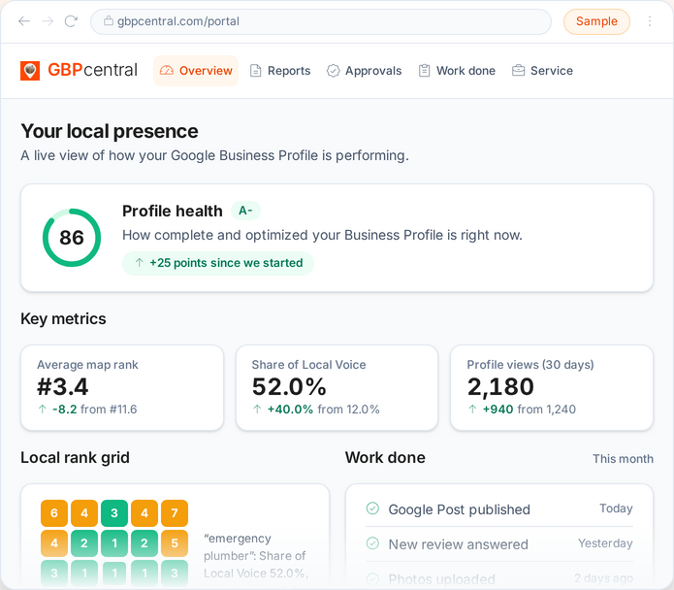Viewport: 674px width, 590px height.
Task: Open the browser three-dot menu
Action: click(650, 21)
